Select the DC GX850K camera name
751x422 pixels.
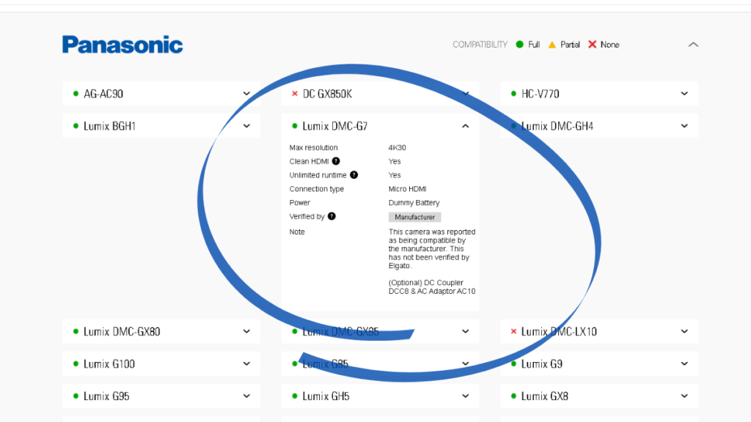tap(327, 94)
